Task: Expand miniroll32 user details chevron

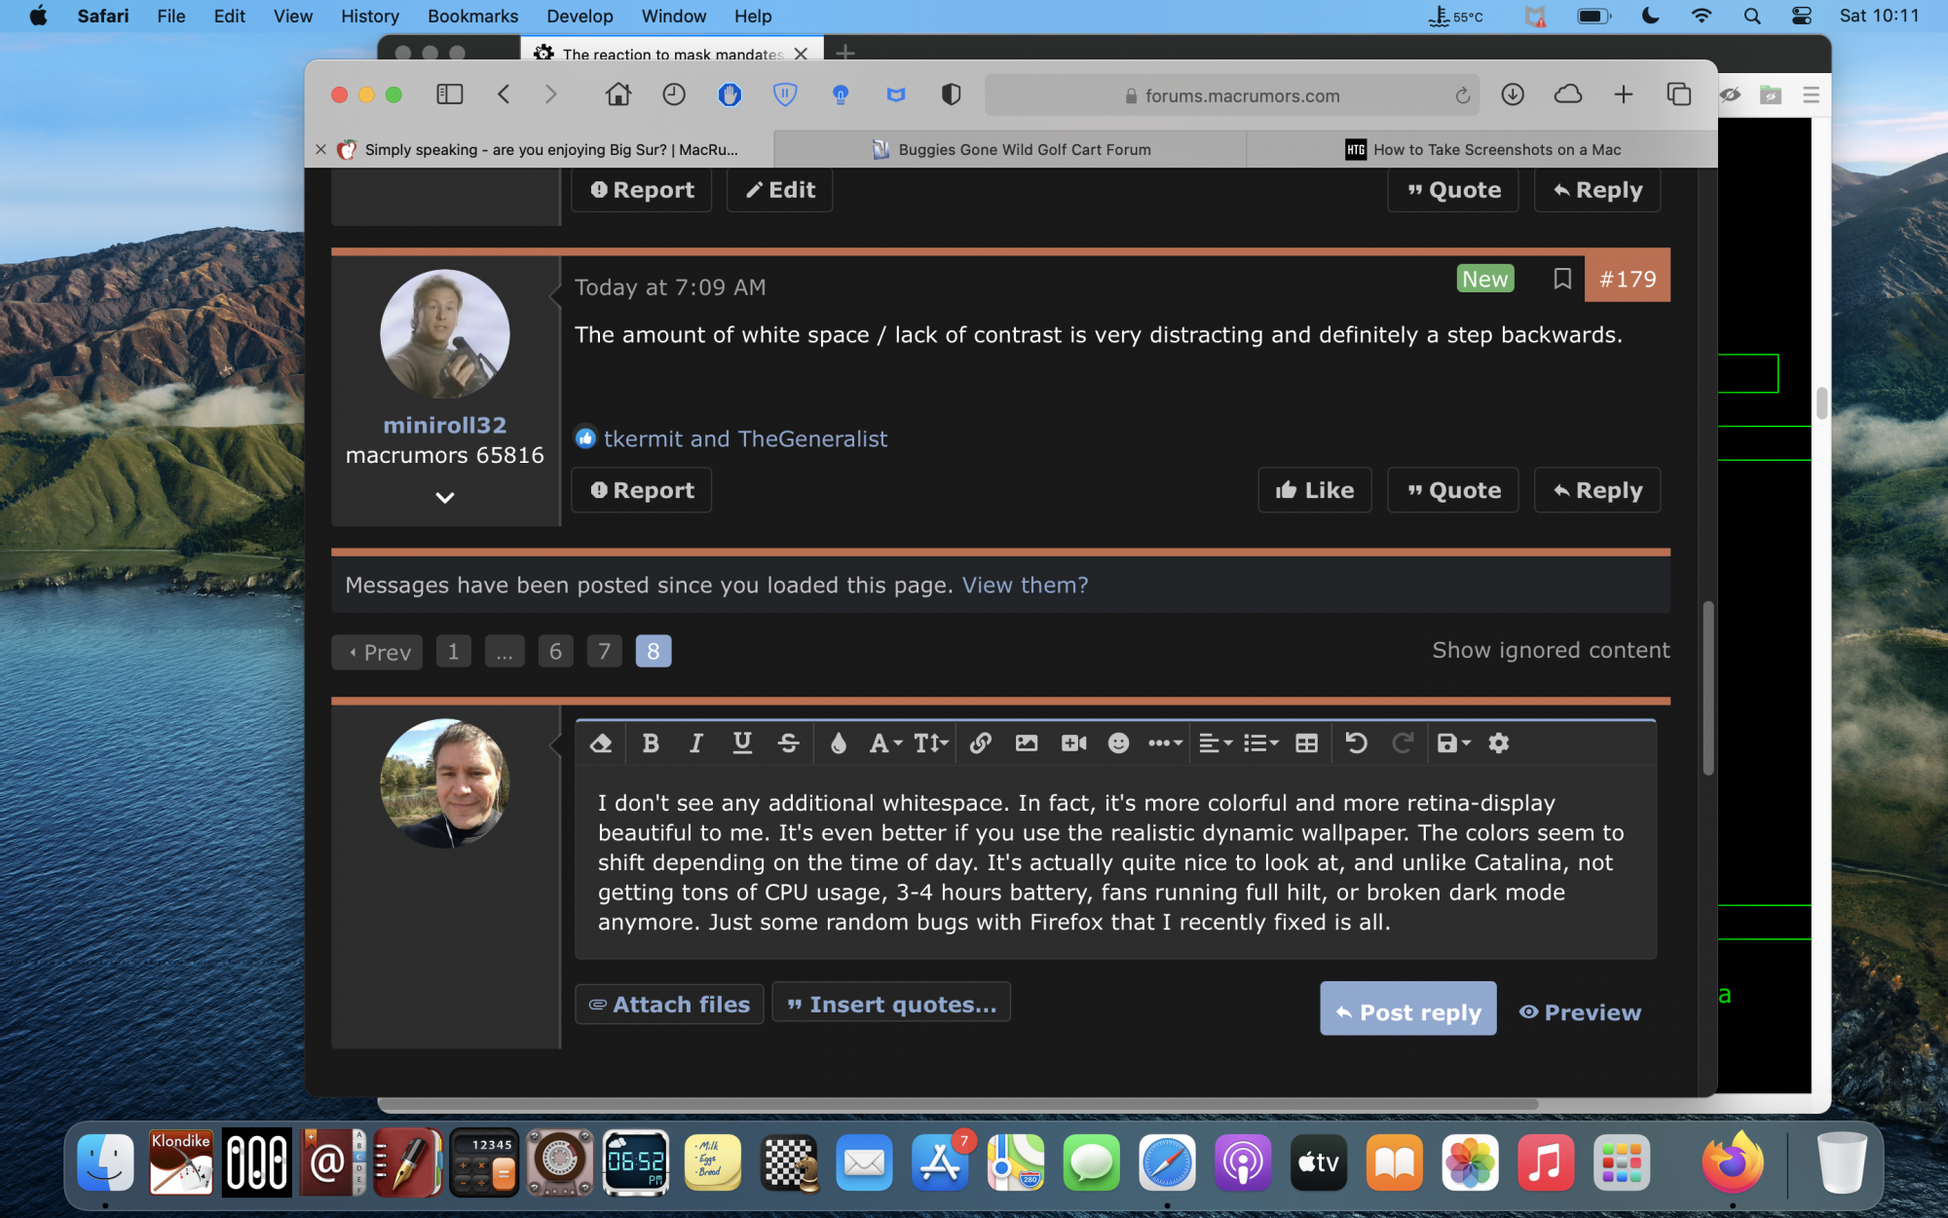Action: [x=445, y=498]
